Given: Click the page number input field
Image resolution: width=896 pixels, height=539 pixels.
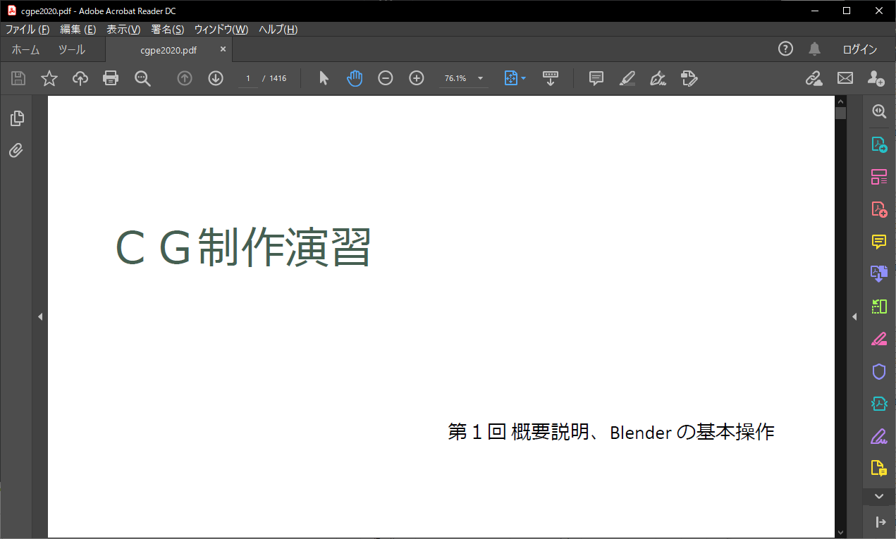Looking at the screenshot, I should click(x=248, y=78).
